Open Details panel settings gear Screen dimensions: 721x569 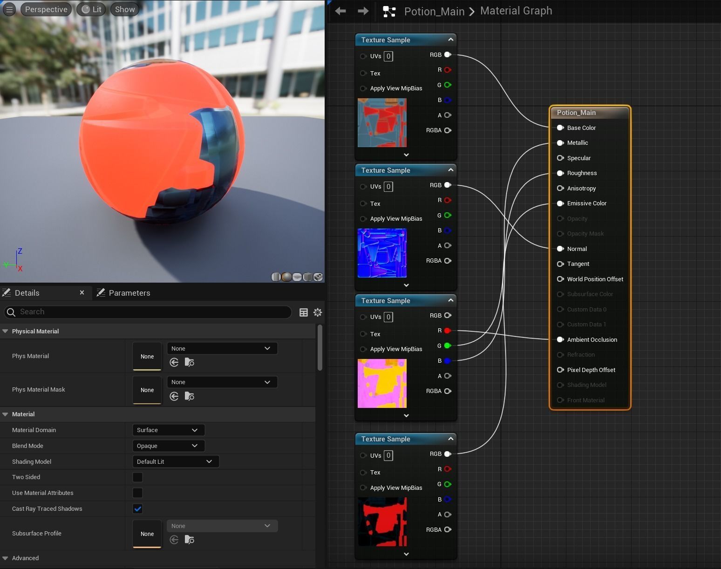click(318, 312)
